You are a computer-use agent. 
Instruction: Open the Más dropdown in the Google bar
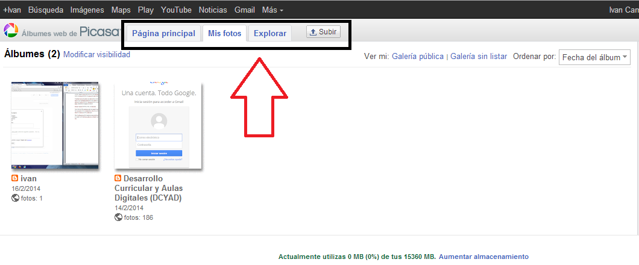click(272, 10)
